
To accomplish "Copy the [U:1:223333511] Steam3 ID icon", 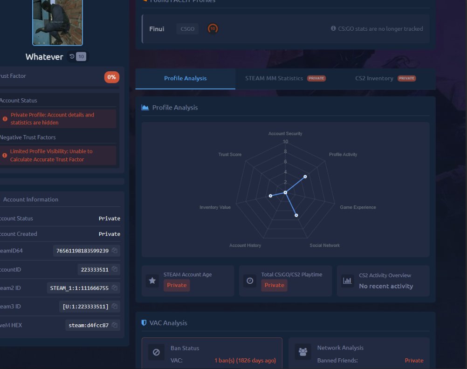I will [114, 306].
